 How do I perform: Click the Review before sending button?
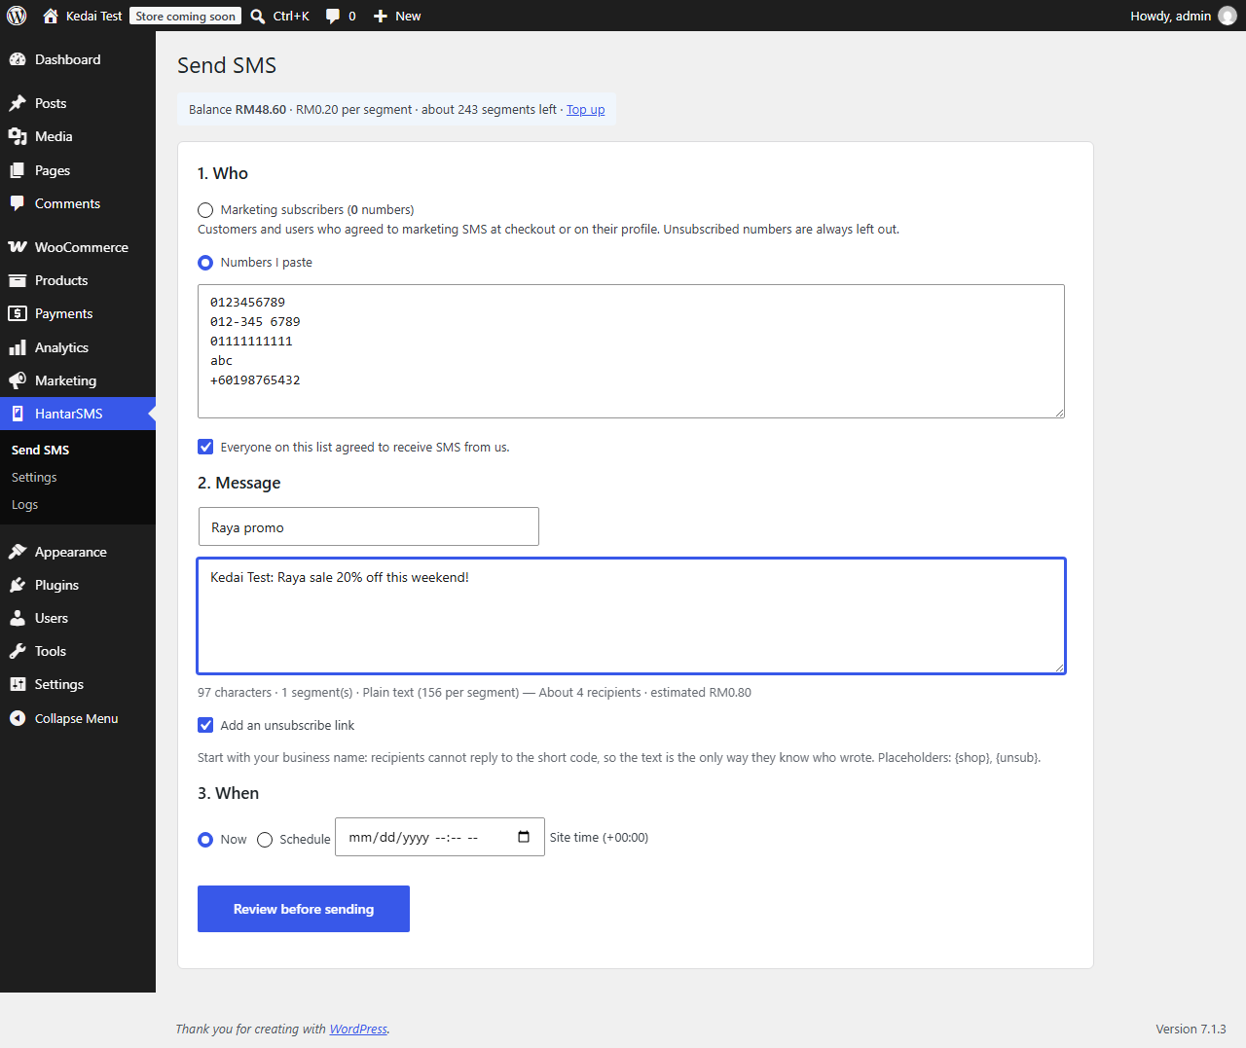tap(304, 909)
